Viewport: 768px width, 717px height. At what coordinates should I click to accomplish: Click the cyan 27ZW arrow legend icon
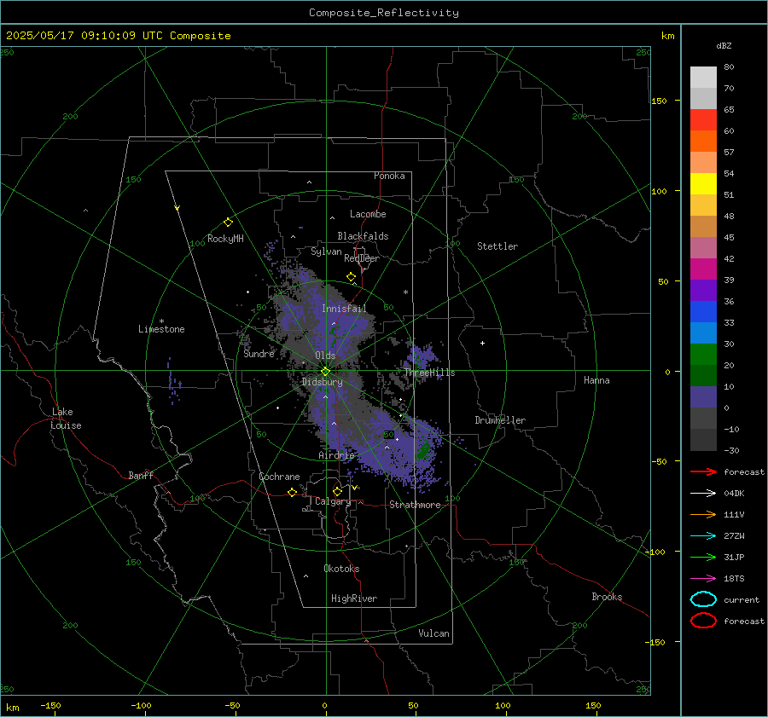coord(704,536)
